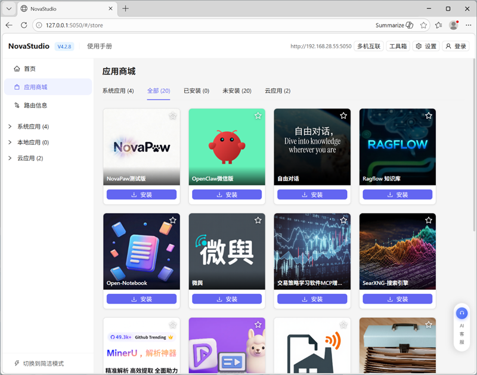The image size is (477, 375).
Task: Open the 已安装 (0) tab
Action: tap(197, 91)
